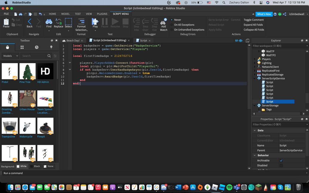Viewport: 309px width, 193px height.
Task: Open the Models category dropdown
Action: tap(10, 56)
